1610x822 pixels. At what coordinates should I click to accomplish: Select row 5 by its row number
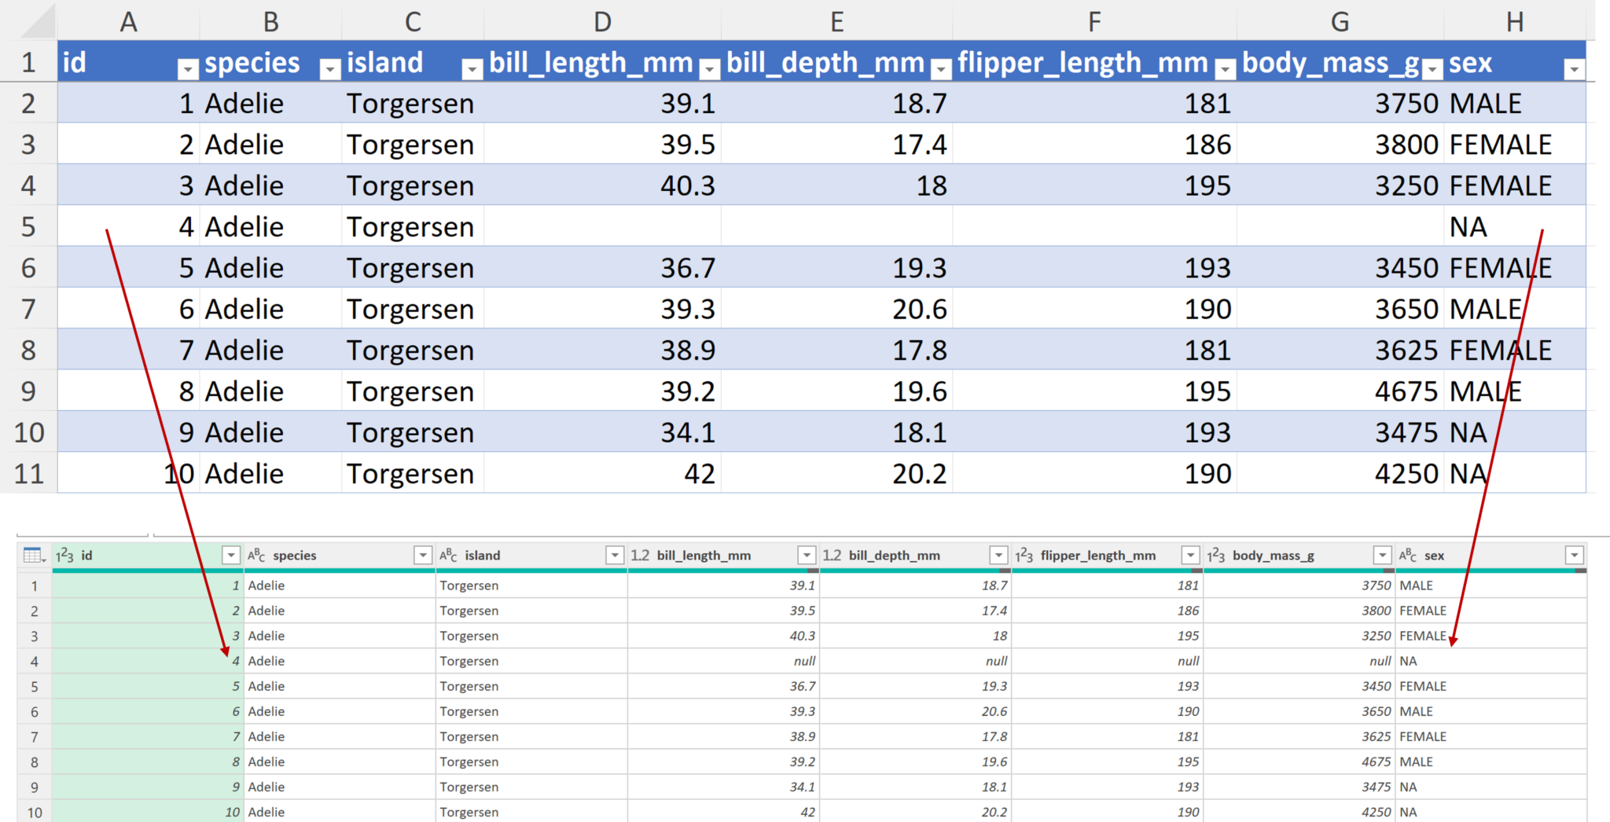pos(30,226)
